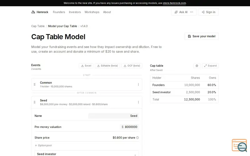The height and width of the screenshot is (156, 250).
Task: Click the Sign in button
Action: 208,12
